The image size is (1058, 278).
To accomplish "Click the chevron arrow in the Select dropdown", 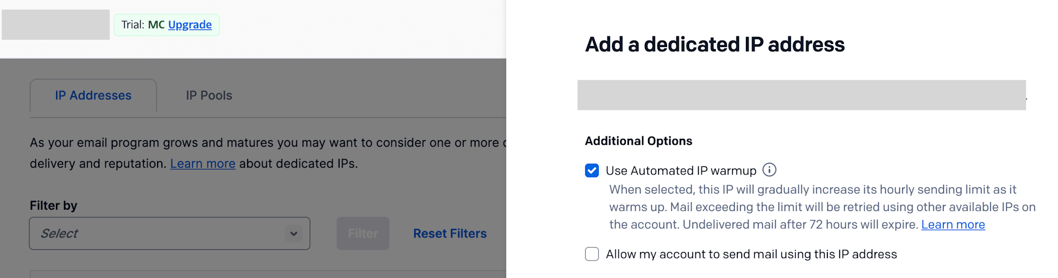I will [x=294, y=234].
